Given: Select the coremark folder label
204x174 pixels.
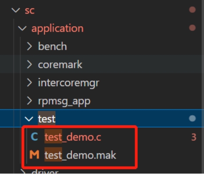Looking at the screenshot, I should coord(60,65).
